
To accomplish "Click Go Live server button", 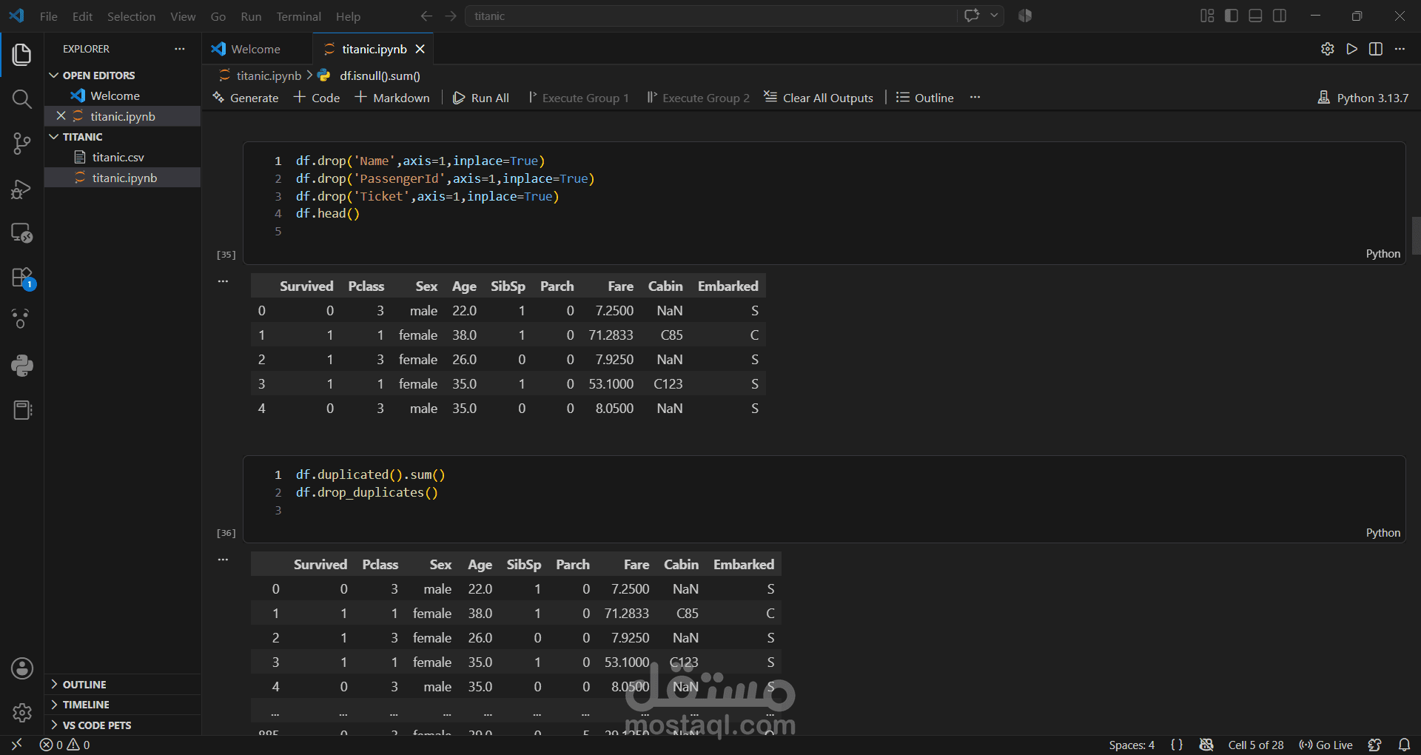I will tap(1326, 745).
